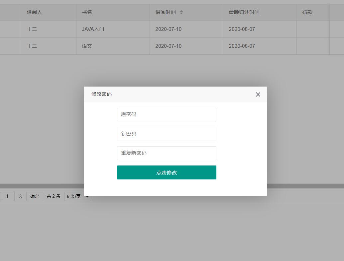The image size is (344, 261).
Task: Click the 共 2 条 record count label
Action: [x=53, y=196]
